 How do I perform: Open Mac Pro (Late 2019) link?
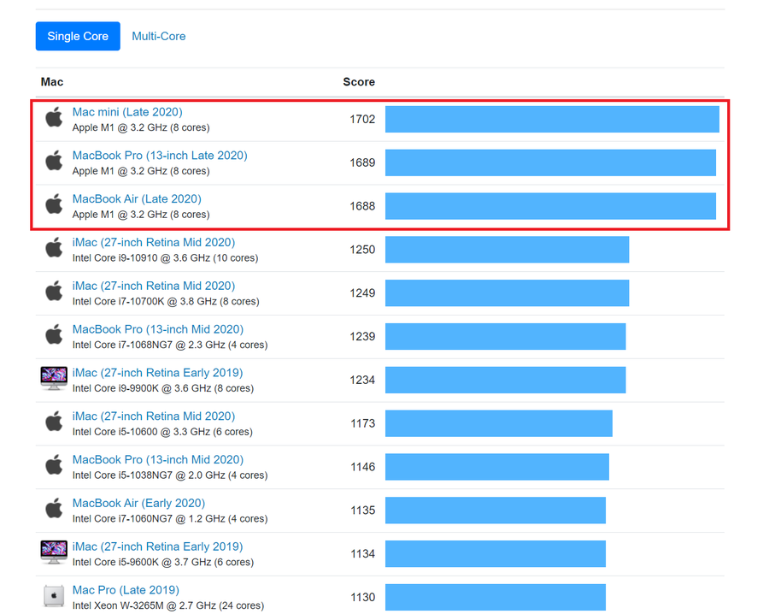(x=126, y=590)
